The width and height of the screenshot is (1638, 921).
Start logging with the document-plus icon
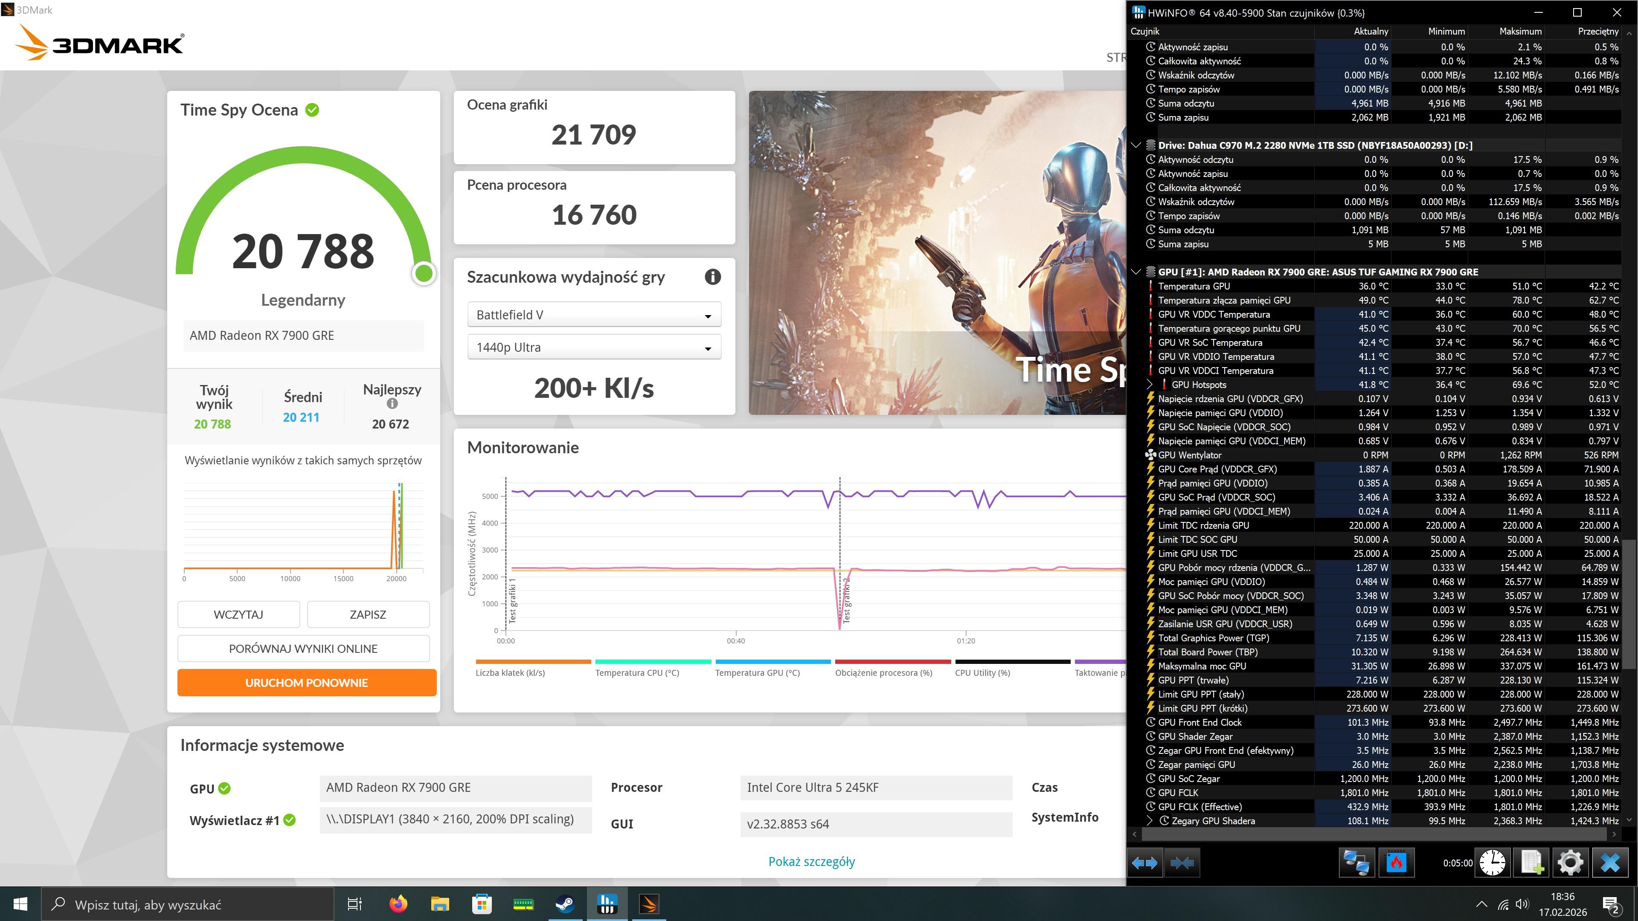pos(1531,863)
